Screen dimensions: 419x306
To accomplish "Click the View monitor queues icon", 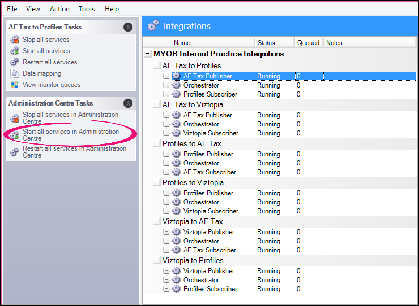I will [14, 85].
